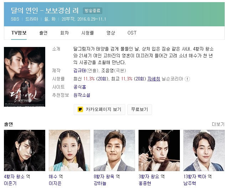Open the 원작소설 original novel link
This screenshot has width=234, height=191.
pyautogui.click(x=82, y=95)
